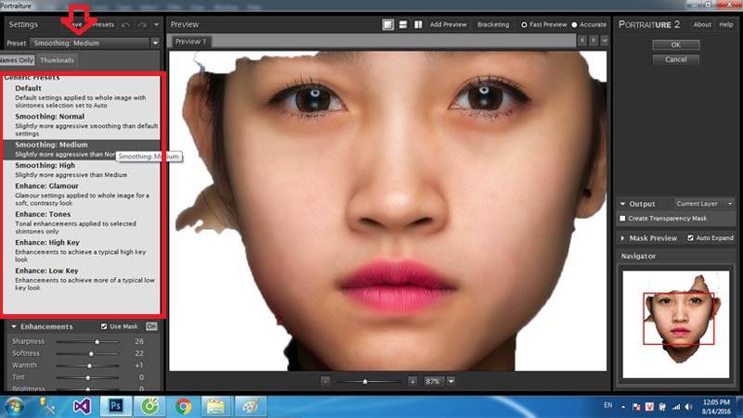Collapse the Output section
Screen dimensions: 743x418
tap(622, 204)
